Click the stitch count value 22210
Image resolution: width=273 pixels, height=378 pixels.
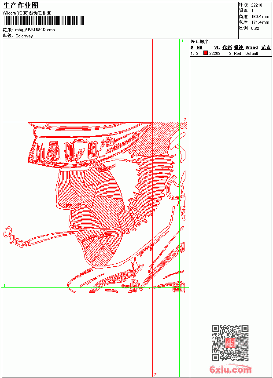257,5
